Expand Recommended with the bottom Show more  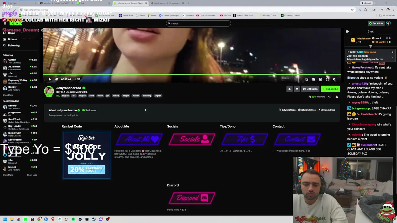pyautogui.click(x=8, y=175)
